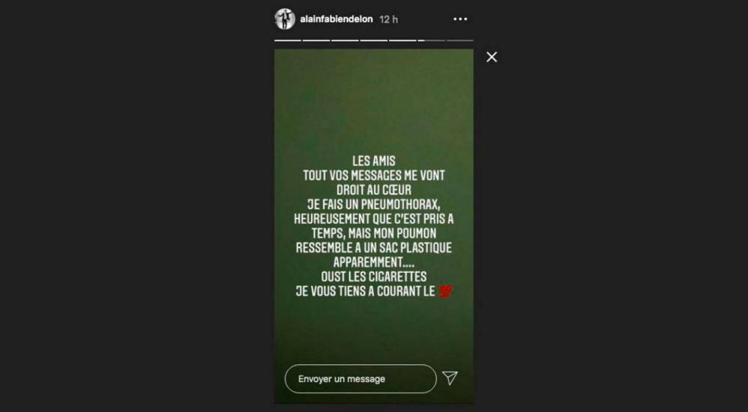Close the story with the X icon
The width and height of the screenshot is (748, 412).
coord(491,58)
